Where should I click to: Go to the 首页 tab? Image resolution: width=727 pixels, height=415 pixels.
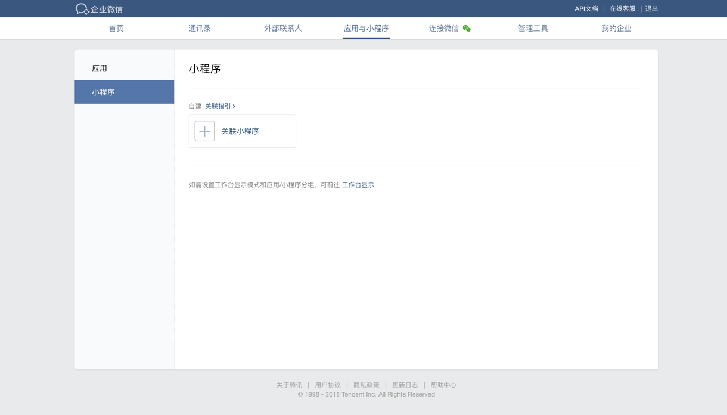pos(116,28)
